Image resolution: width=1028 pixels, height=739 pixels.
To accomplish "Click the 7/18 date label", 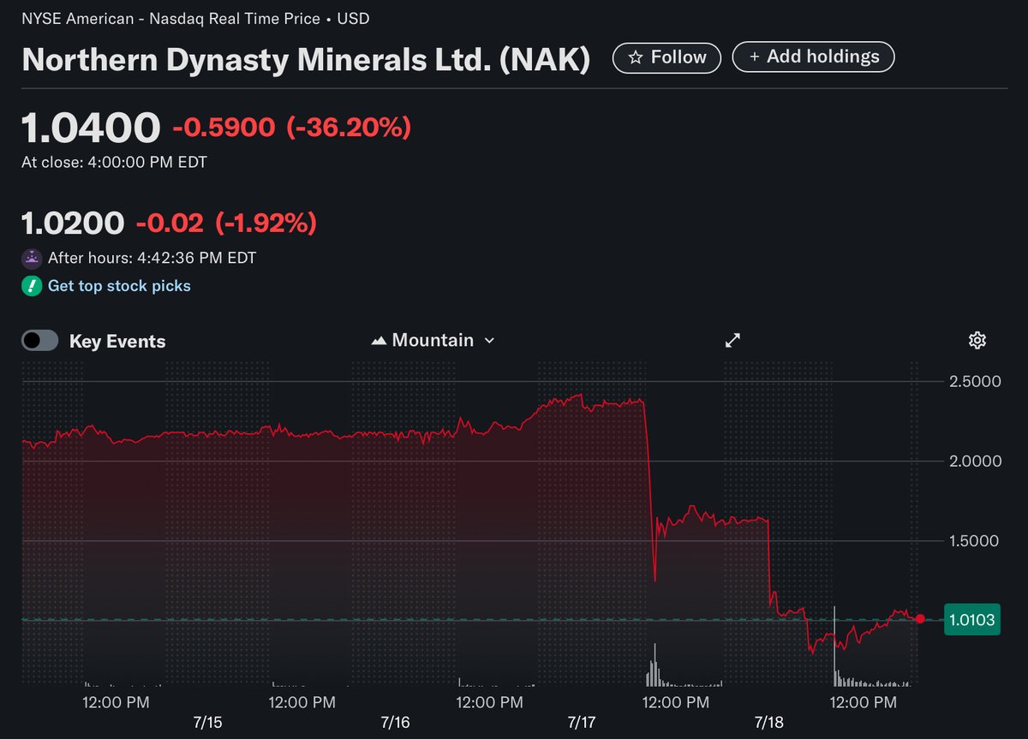I will [768, 723].
